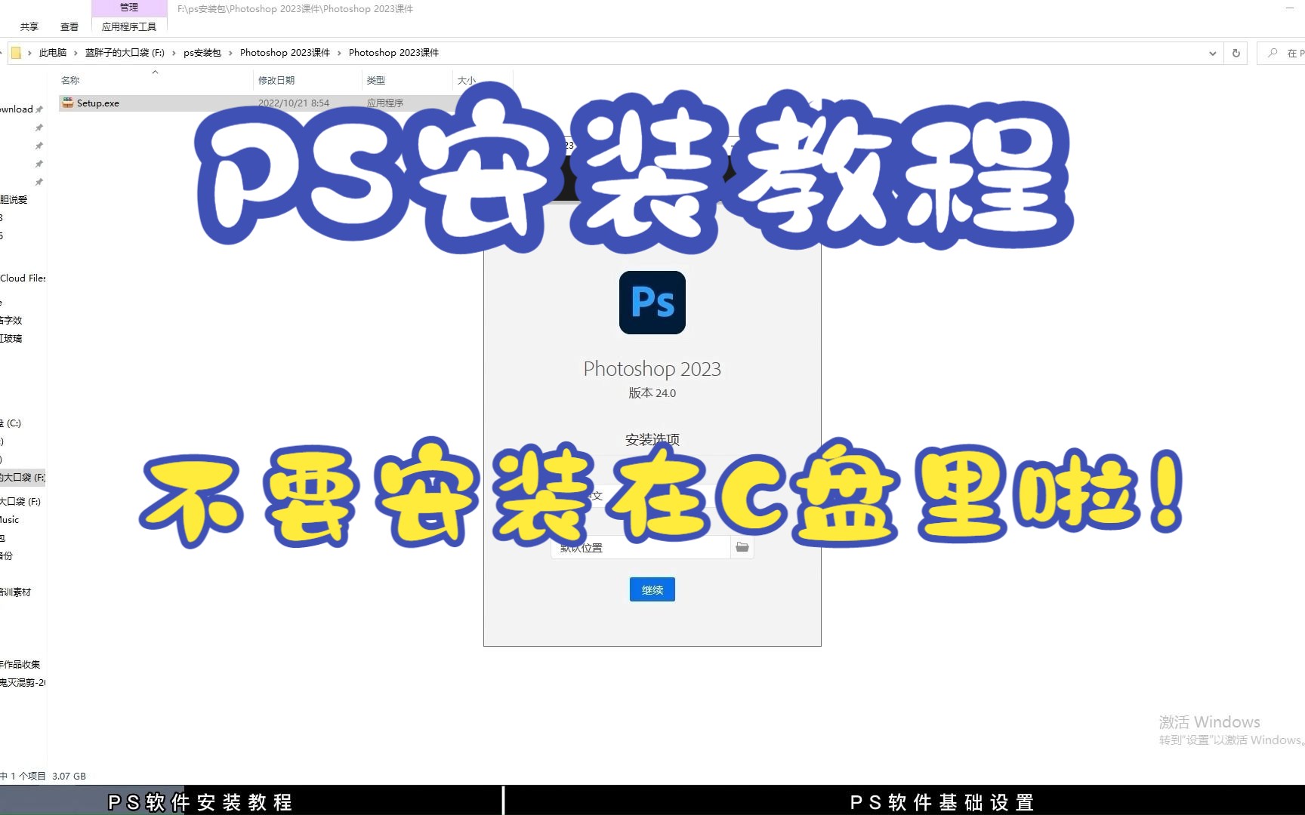Select the 管理 contextual tab
1305x815 pixels.
click(129, 8)
